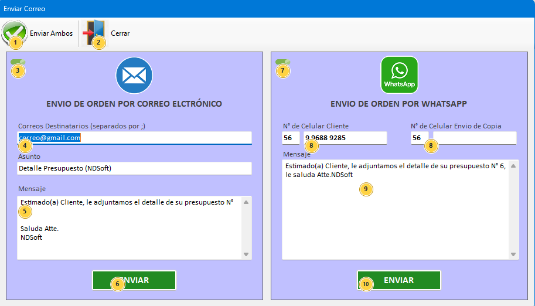
Task: Click the Correos Destinatarios email field
Action: 134,138
